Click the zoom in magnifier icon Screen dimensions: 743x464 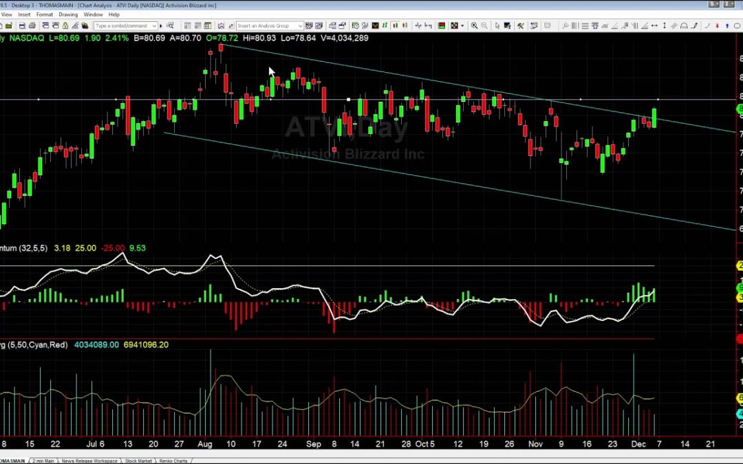tap(474, 26)
